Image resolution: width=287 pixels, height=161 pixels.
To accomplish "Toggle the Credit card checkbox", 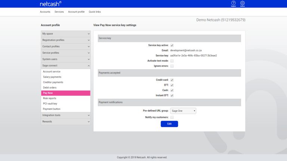I will coord(172,80).
